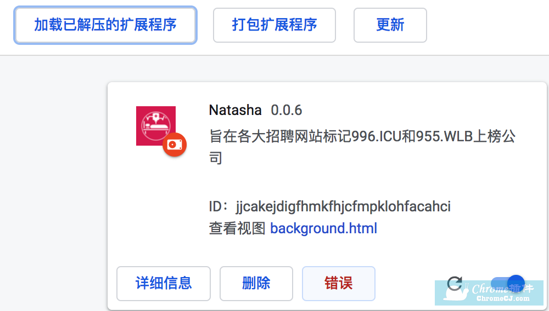The width and height of the screenshot is (549, 311).
Task: Open 详细信息 for Natasha
Action: pos(164,284)
